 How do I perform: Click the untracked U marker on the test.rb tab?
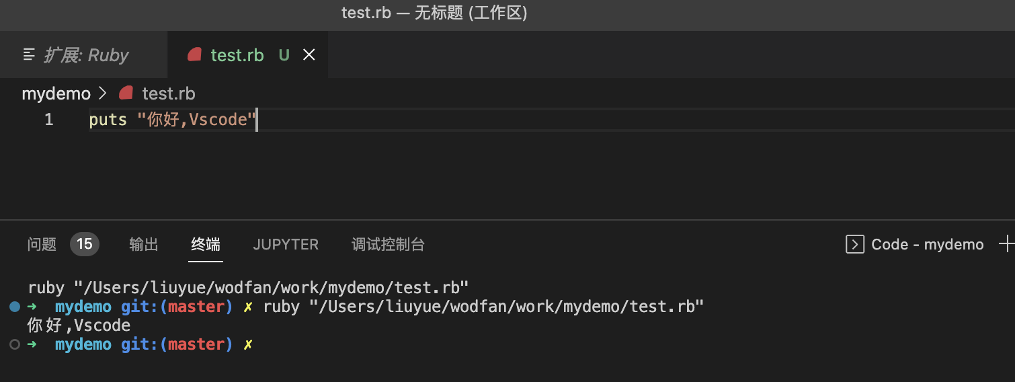[284, 55]
